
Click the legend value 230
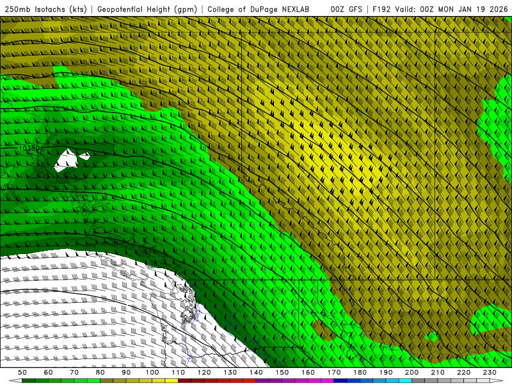point(490,372)
